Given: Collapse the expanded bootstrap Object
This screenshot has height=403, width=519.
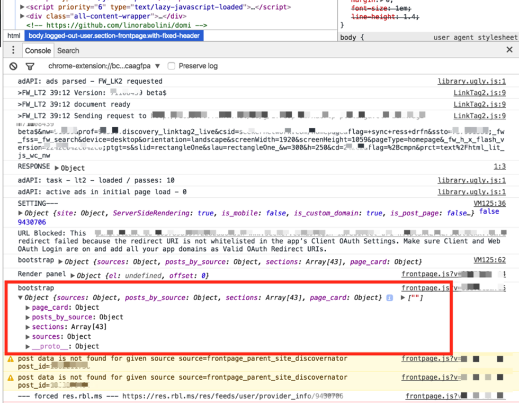Looking at the screenshot, I should [x=21, y=298].
